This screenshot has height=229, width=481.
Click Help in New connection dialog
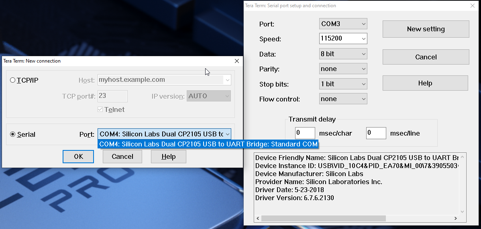168,156
